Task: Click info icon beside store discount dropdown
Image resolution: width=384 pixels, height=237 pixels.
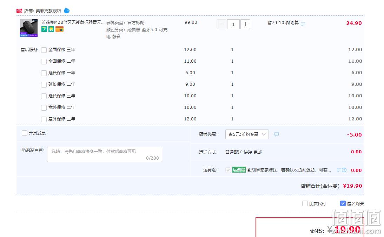Action: pos(277,134)
